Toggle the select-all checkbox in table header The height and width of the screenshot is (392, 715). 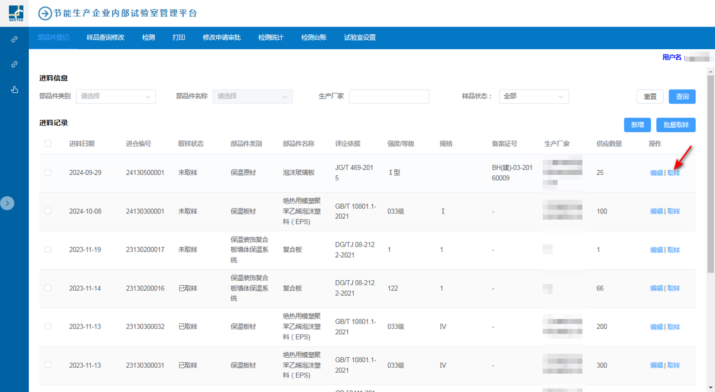48,144
